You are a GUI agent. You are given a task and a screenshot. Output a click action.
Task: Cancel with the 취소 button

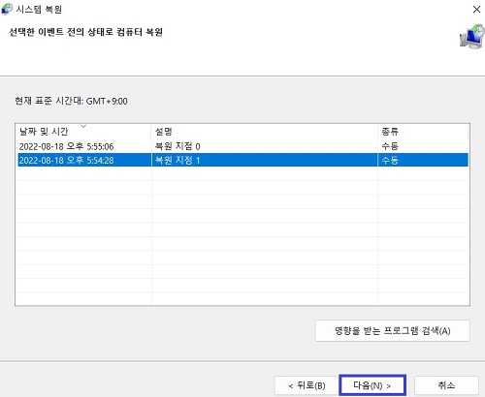click(446, 385)
